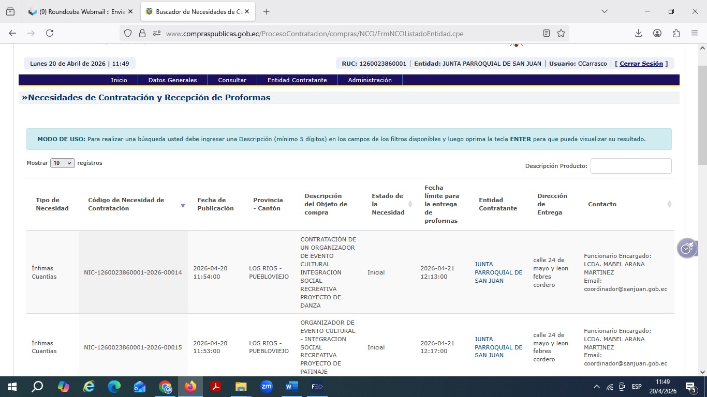Open the Consultar menu
This screenshot has width=707, height=397.
pos(232,80)
